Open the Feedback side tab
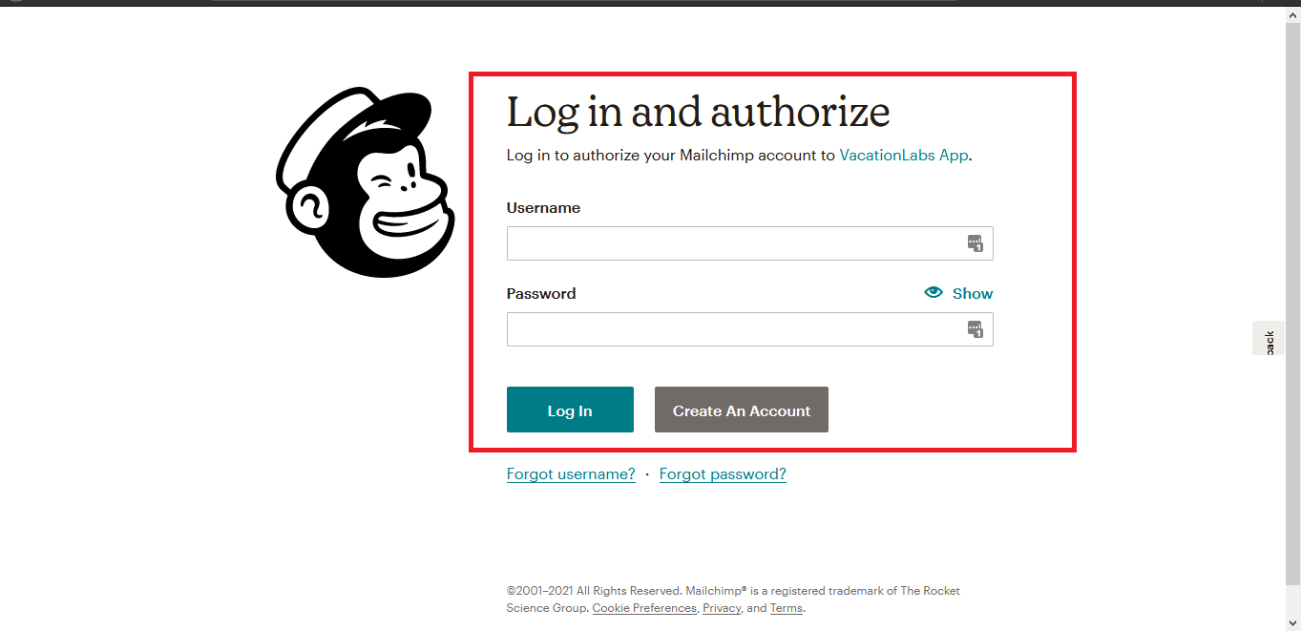The image size is (1301, 631). [x=1269, y=339]
